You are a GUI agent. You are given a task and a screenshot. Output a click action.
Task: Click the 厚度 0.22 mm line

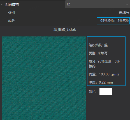pyautogui.click(x=101, y=82)
